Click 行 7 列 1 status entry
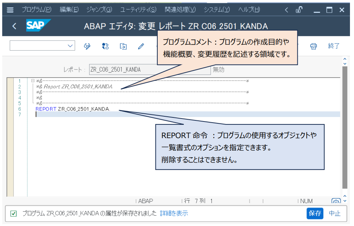This screenshot has width=354, height=226. click(x=198, y=201)
